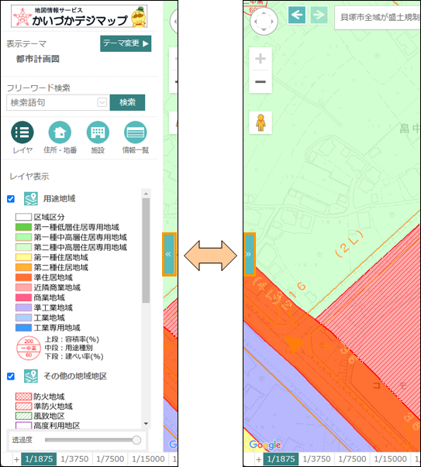This screenshot has height=467, width=421.
Task: Click the 検索 search button
Action: click(127, 102)
